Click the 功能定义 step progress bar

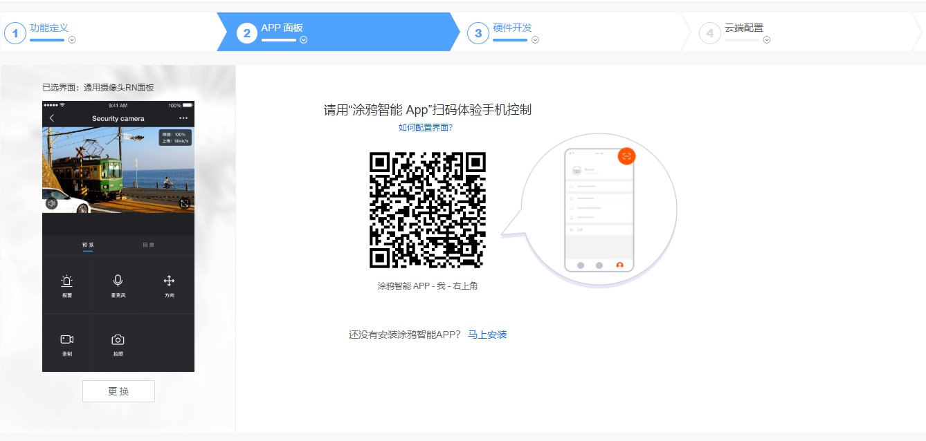[47, 40]
